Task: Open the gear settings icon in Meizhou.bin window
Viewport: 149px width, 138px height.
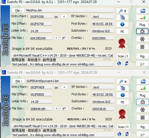Action: (x=142, y=39)
